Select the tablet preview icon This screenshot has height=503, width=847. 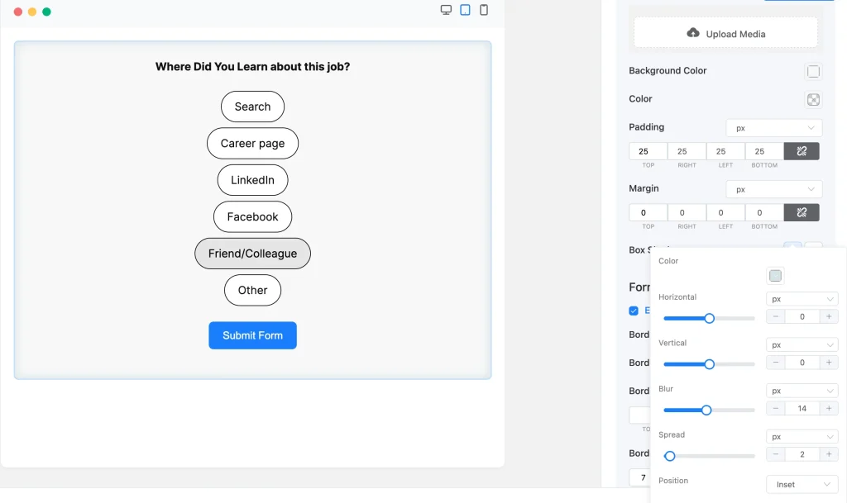465,9
